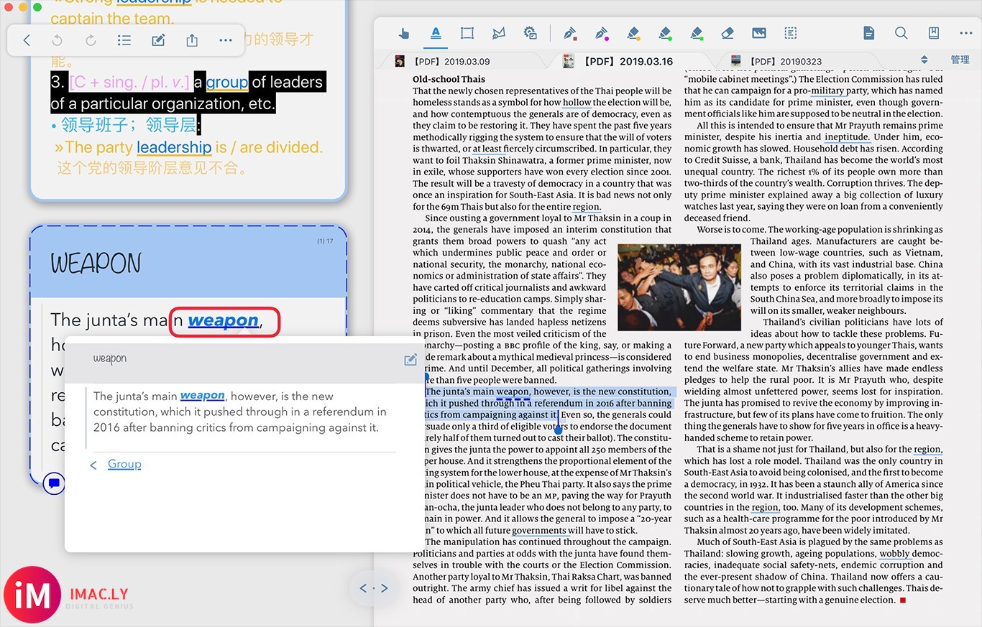Select the text highlight selection tool

pos(436,33)
